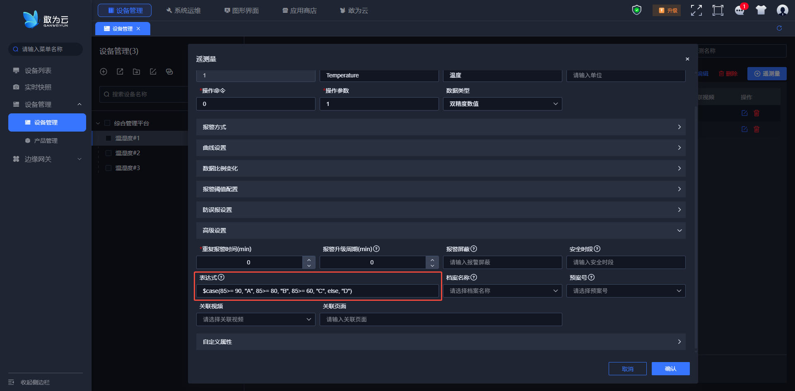This screenshot has height=391, width=795.
Task: Toggle the 温湿度#2 checkbox
Action: (108, 153)
